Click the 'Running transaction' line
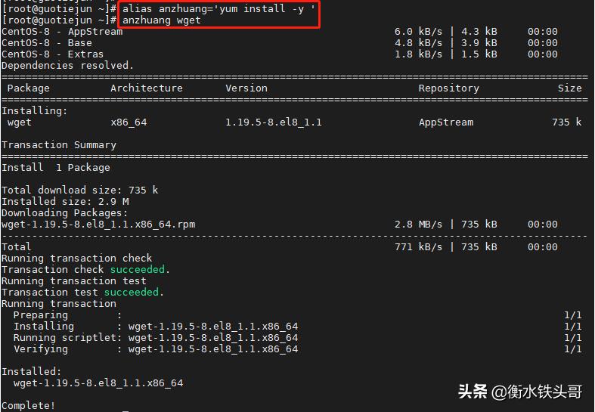The height and width of the screenshot is (412, 595). (x=59, y=304)
